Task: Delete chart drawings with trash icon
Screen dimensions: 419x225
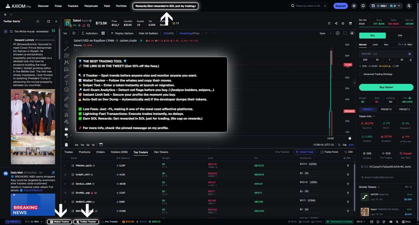Action: click(x=66, y=145)
